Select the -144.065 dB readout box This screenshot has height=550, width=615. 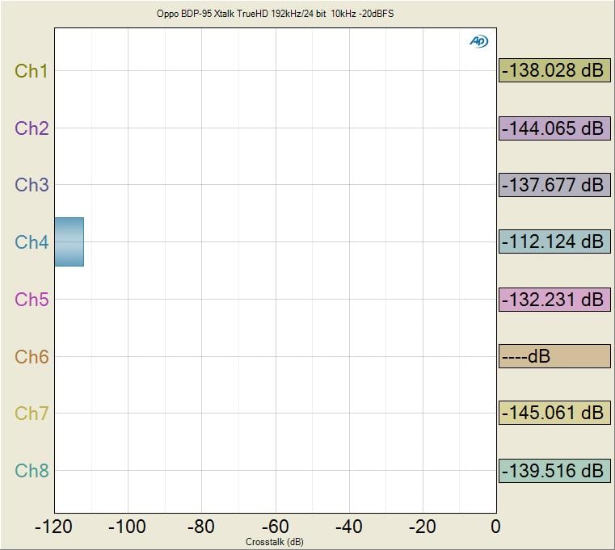pyautogui.click(x=554, y=128)
